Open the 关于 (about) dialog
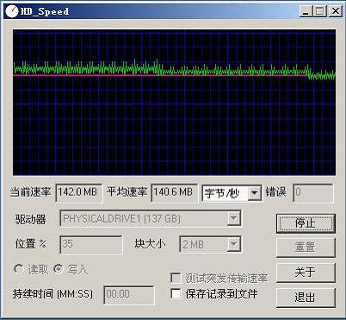 [x=306, y=273]
